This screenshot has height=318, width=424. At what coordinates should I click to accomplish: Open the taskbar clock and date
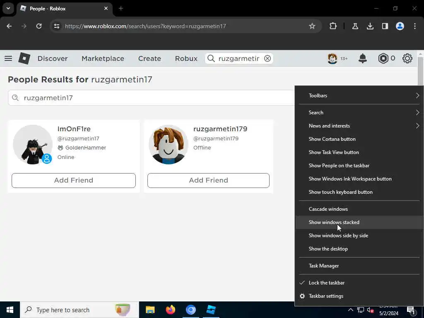coord(388,311)
